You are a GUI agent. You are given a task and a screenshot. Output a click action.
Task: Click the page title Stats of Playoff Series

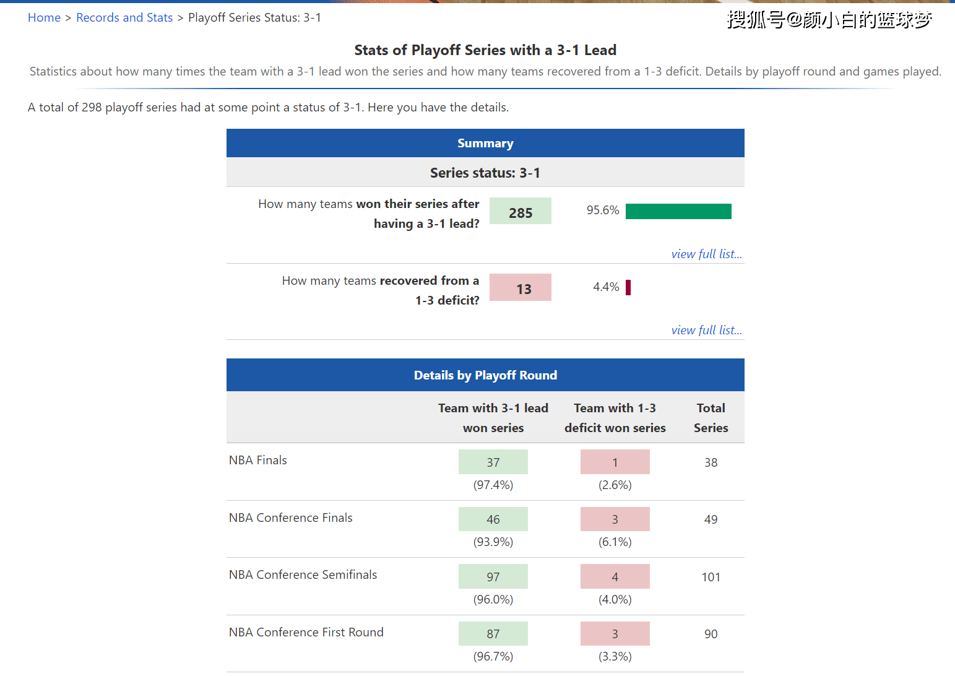pyautogui.click(x=485, y=50)
